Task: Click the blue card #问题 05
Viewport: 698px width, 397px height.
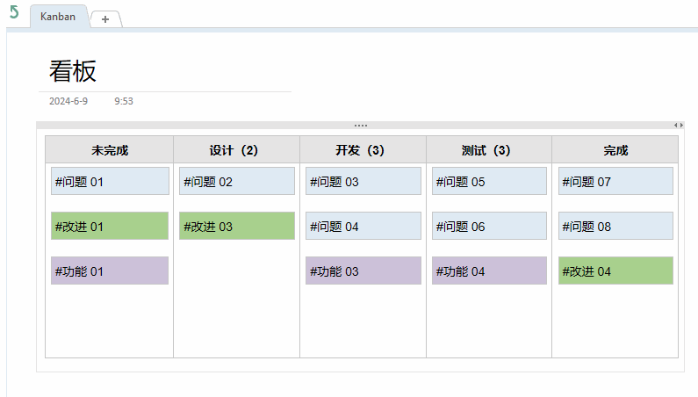Action: tap(489, 181)
